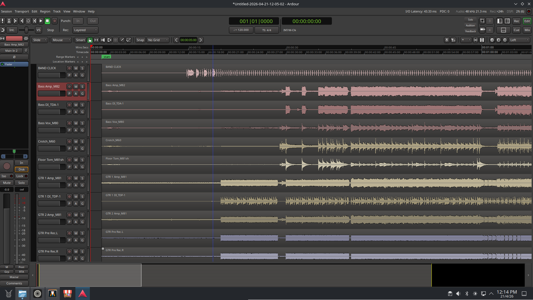
Task: Nudge playhead backward arrow
Action: pyautogui.click(x=176, y=40)
